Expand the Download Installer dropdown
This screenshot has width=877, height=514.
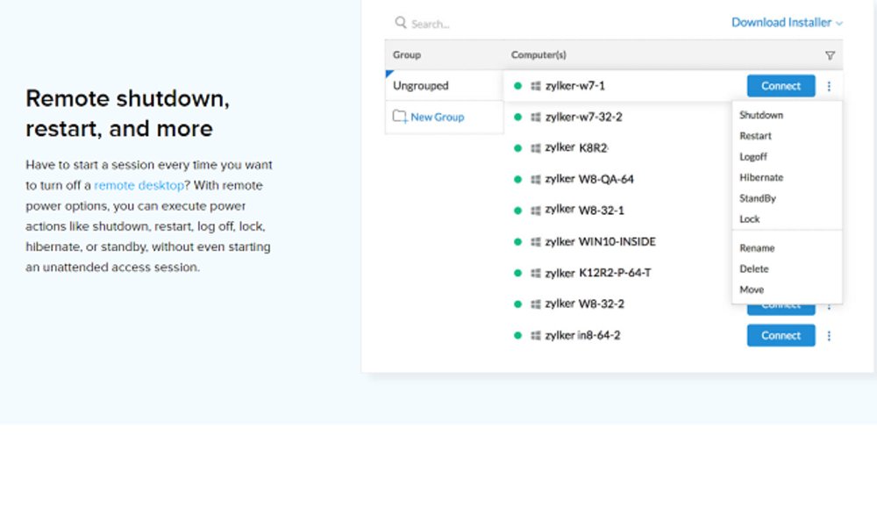pyautogui.click(x=787, y=23)
